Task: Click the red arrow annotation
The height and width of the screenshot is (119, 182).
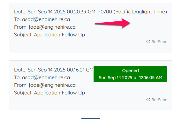Action: click(x=112, y=23)
